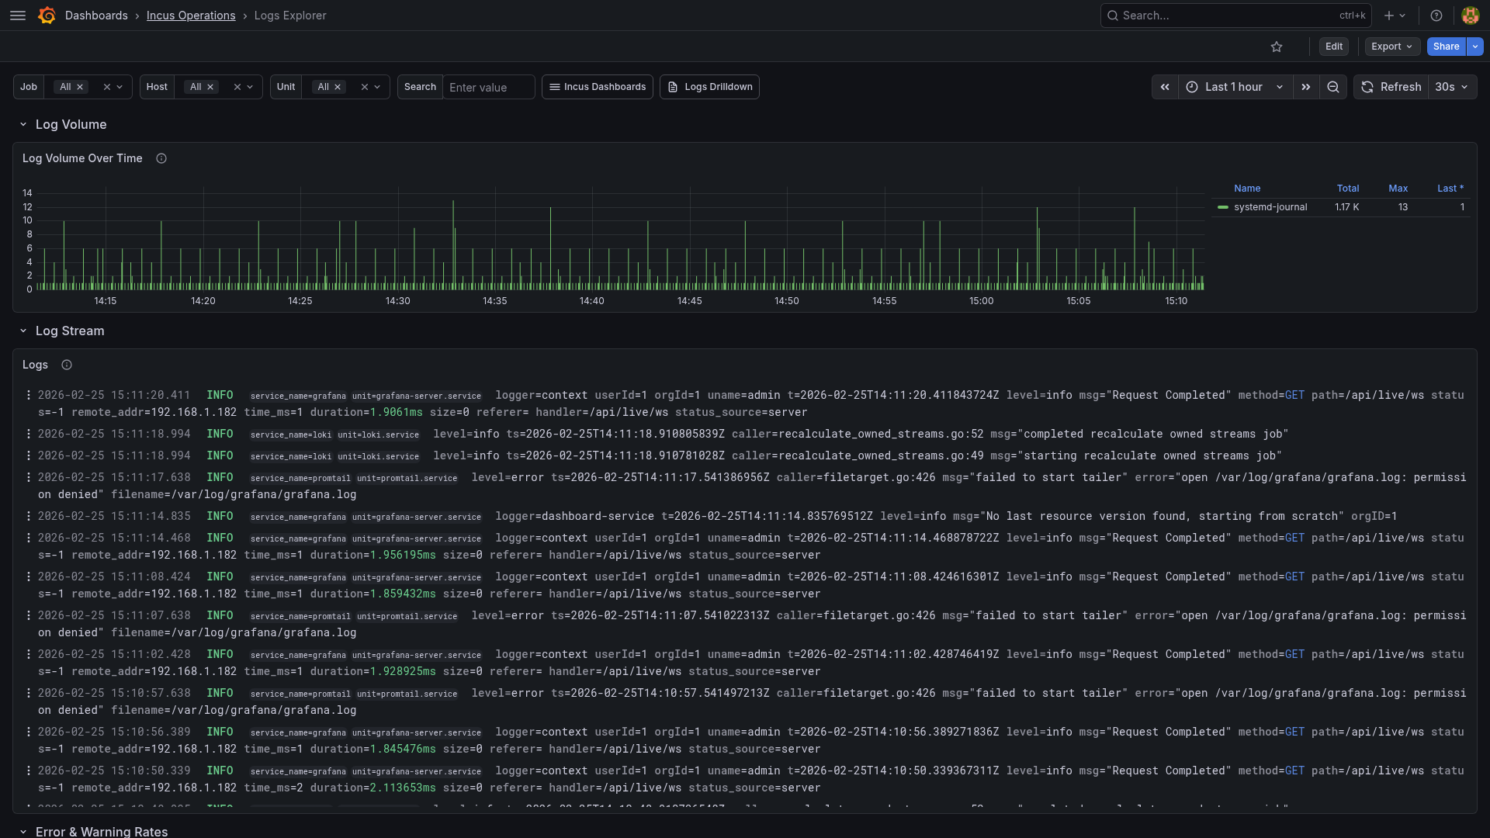
Task: Open Incus Dashboards links menu
Action: [x=598, y=87]
